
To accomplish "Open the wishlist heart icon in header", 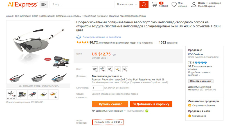I will pyautogui.click(x=174, y=4).
